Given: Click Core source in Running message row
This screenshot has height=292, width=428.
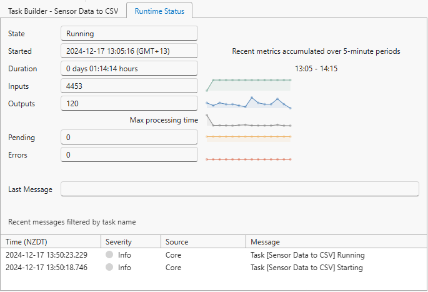Looking at the screenshot, I should [x=173, y=255].
